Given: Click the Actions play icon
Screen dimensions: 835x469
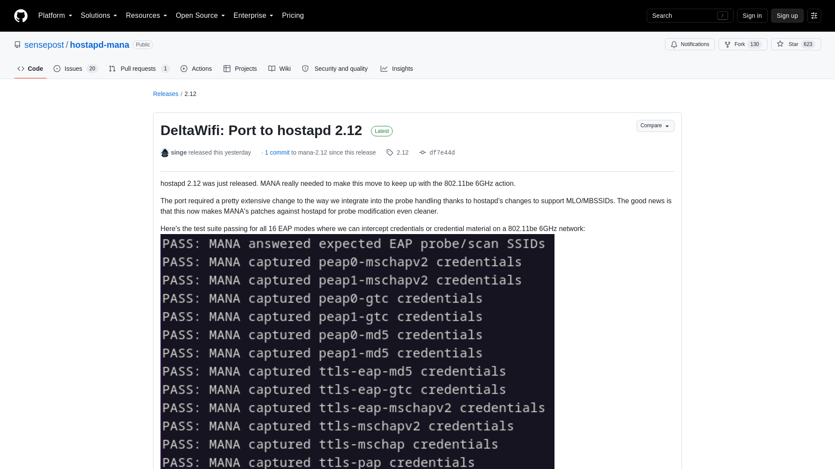Looking at the screenshot, I should click(184, 69).
